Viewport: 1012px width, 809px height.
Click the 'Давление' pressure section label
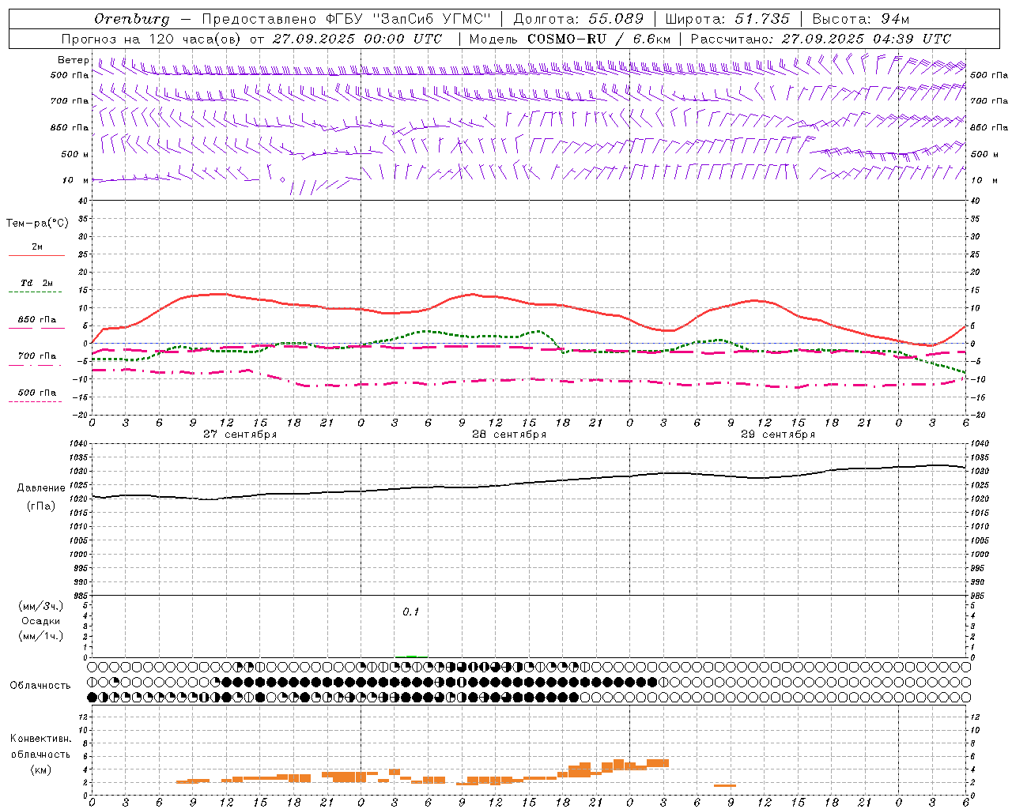pyautogui.click(x=41, y=488)
